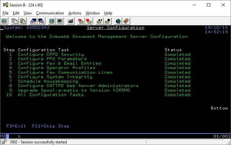Click the status bar connection icon
The width and height of the screenshot is (231, 145).
pos(4,142)
